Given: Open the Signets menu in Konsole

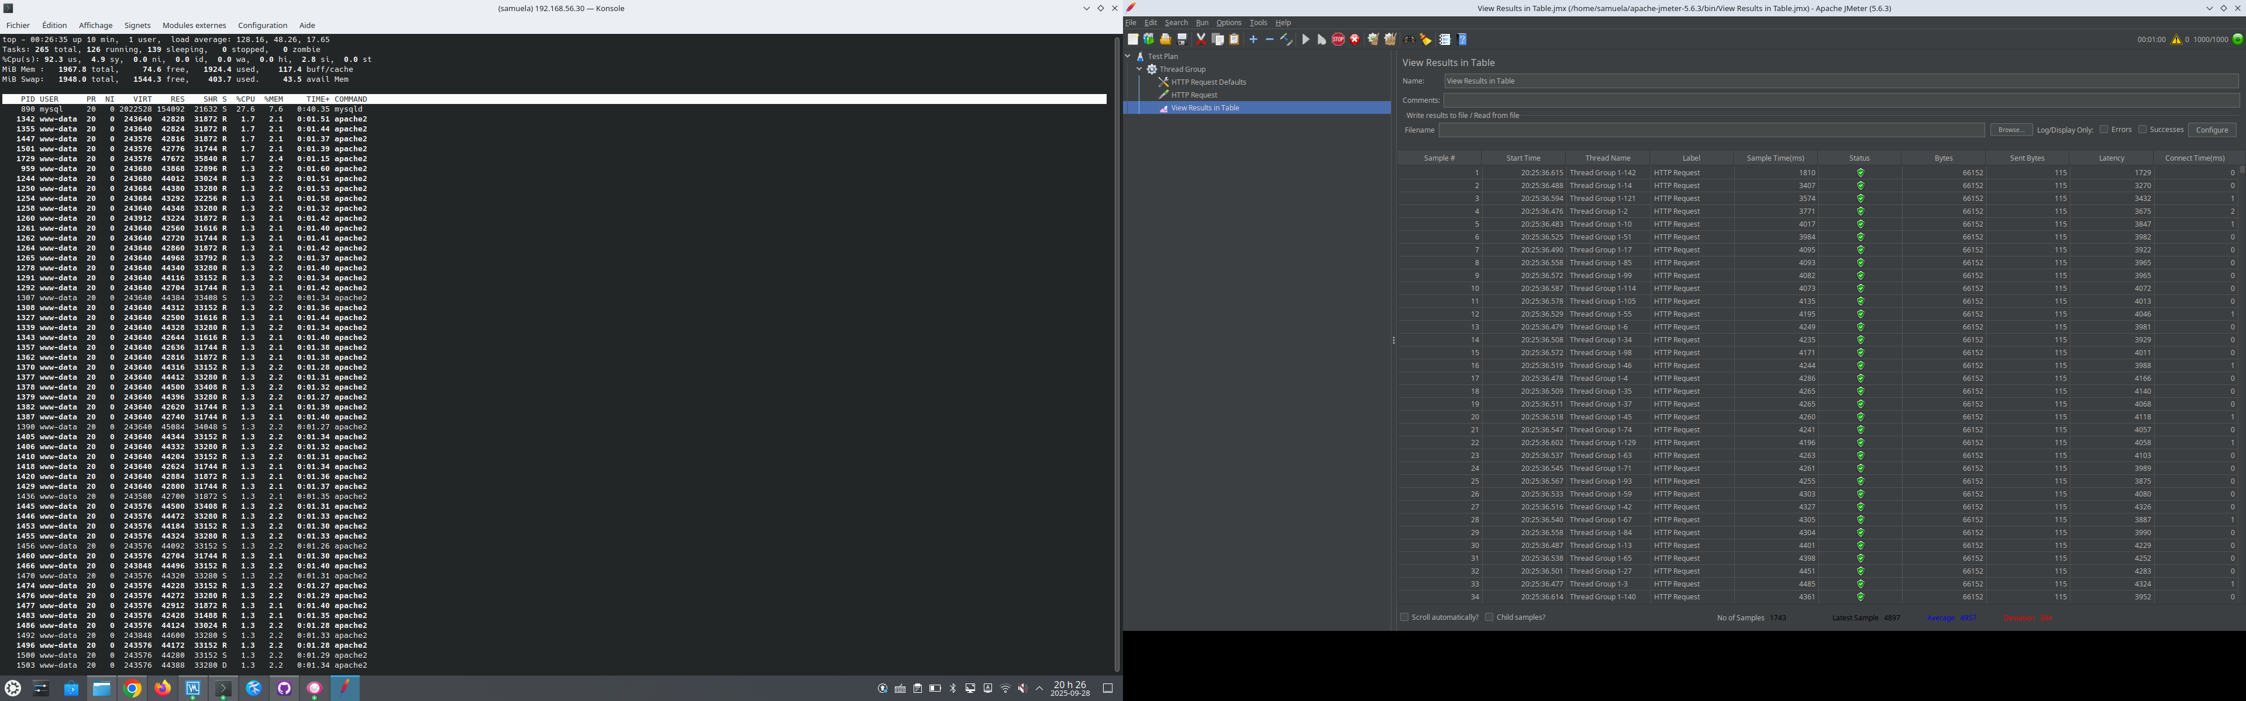Looking at the screenshot, I should 137,25.
